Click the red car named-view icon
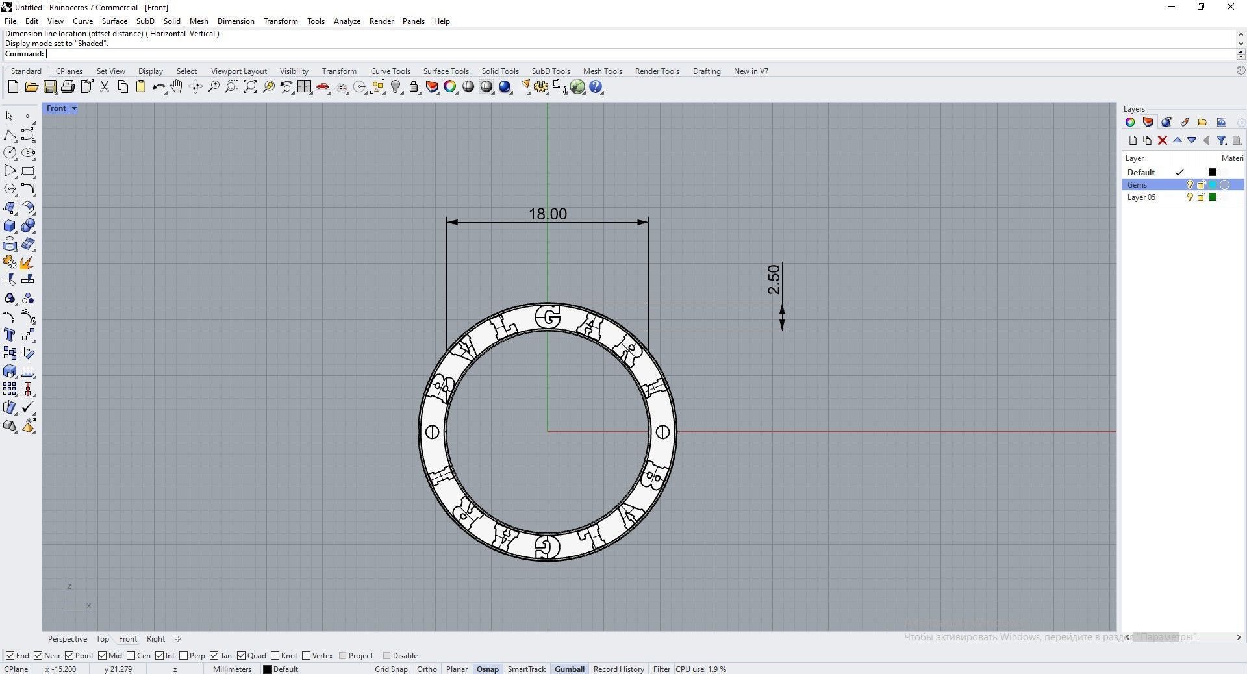This screenshot has height=674, width=1247. [323, 87]
